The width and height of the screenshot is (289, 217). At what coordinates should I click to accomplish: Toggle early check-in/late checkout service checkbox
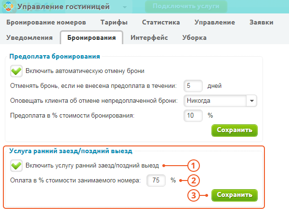[x=16, y=166]
